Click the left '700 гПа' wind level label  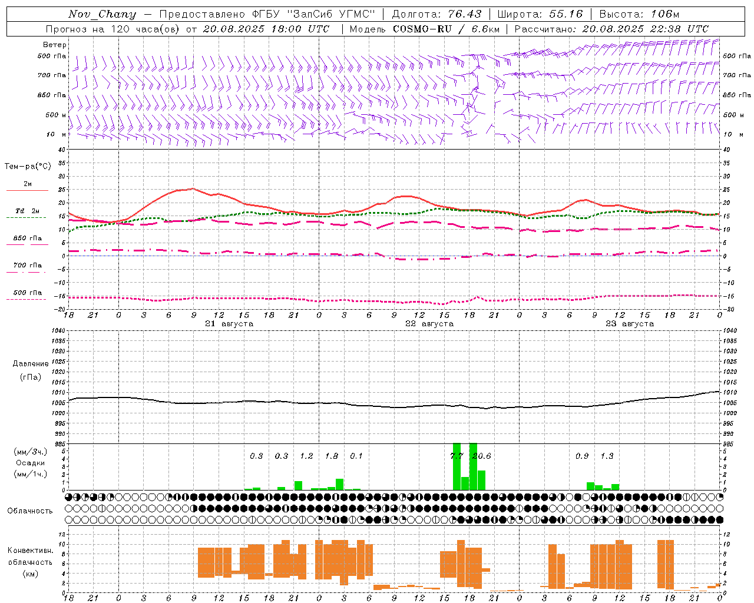tap(52, 75)
